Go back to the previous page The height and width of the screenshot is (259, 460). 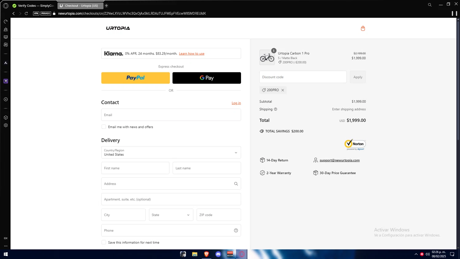tap(13, 14)
